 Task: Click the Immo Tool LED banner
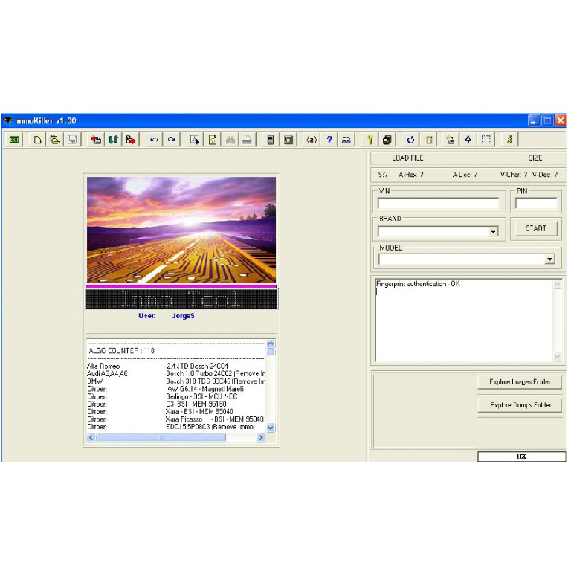coord(181,299)
